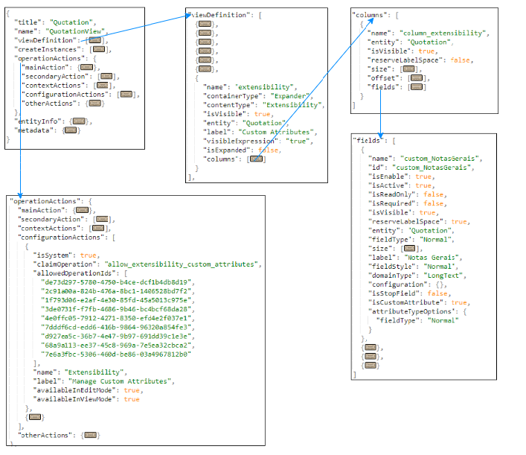The image size is (526, 455).
Task: Expand secondaryAction badge in QuotationView block
Action: pyautogui.click(x=106, y=77)
